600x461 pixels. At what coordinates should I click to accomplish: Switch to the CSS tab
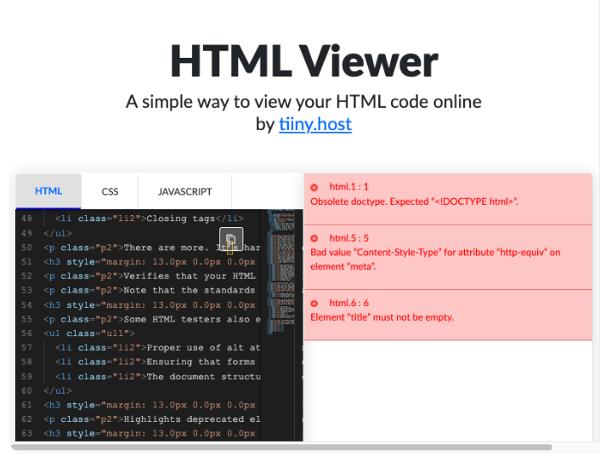pos(110,191)
